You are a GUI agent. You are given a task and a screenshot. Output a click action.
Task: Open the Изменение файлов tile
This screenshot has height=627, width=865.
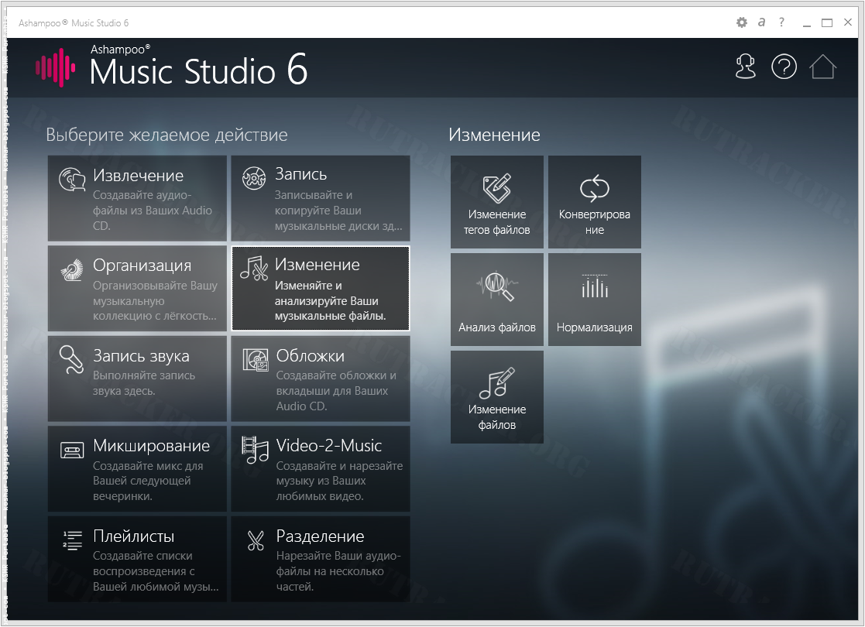(x=496, y=397)
